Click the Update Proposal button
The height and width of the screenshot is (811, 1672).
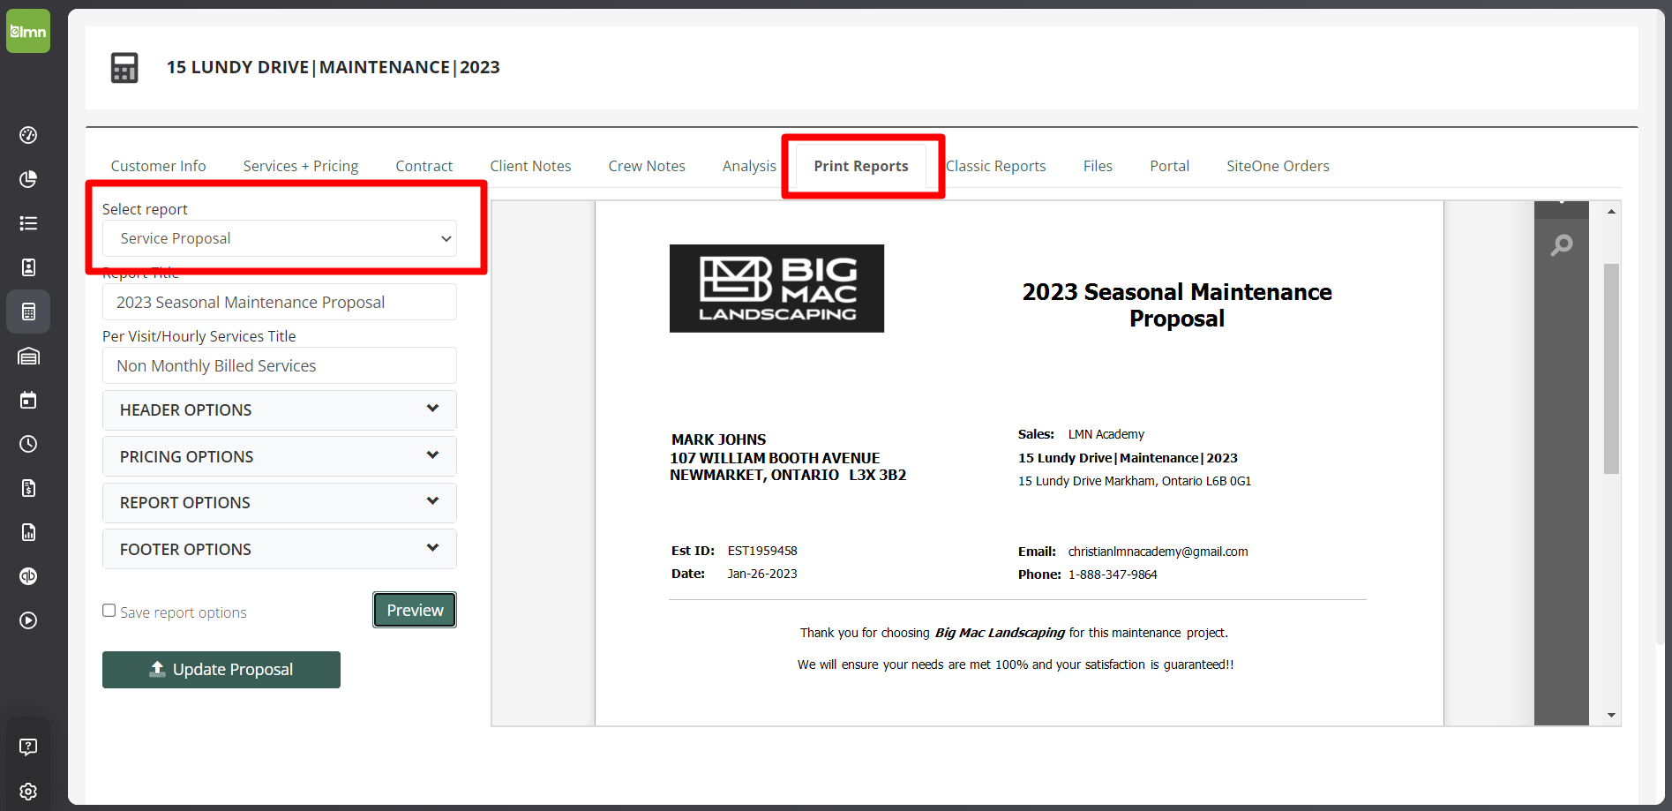click(221, 670)
